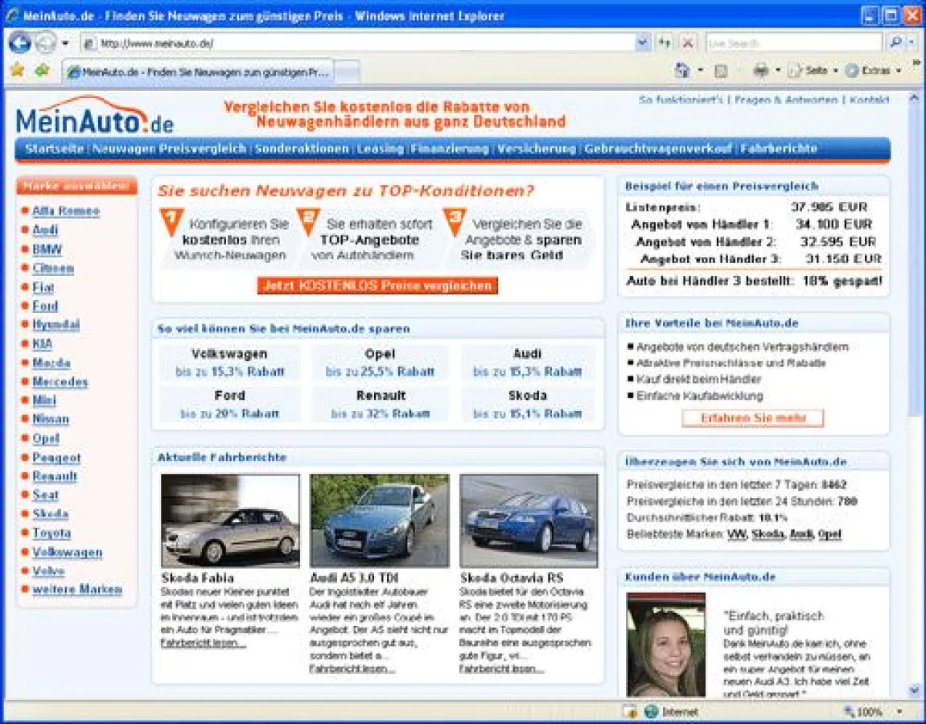
Task: Stop loading the page
Action: pyautogui.click(x=688, y=42)
